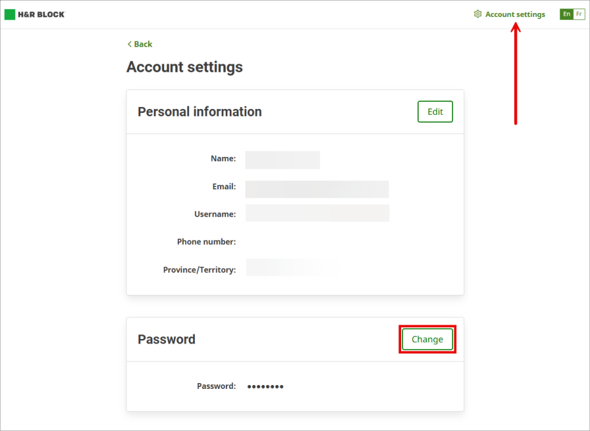Select the blurred Email value field
This screenshot has width=590, height=431.
coord(317,189)
